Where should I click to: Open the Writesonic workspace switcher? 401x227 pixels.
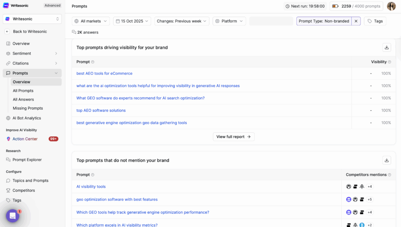point(32,19)
